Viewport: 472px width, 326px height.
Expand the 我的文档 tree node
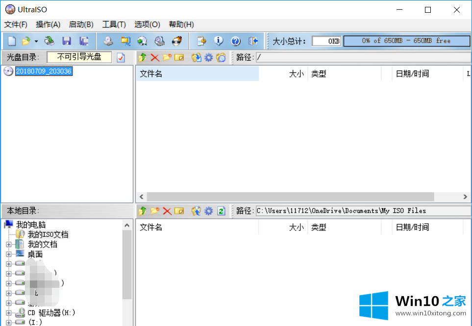[x=8, y=245]
